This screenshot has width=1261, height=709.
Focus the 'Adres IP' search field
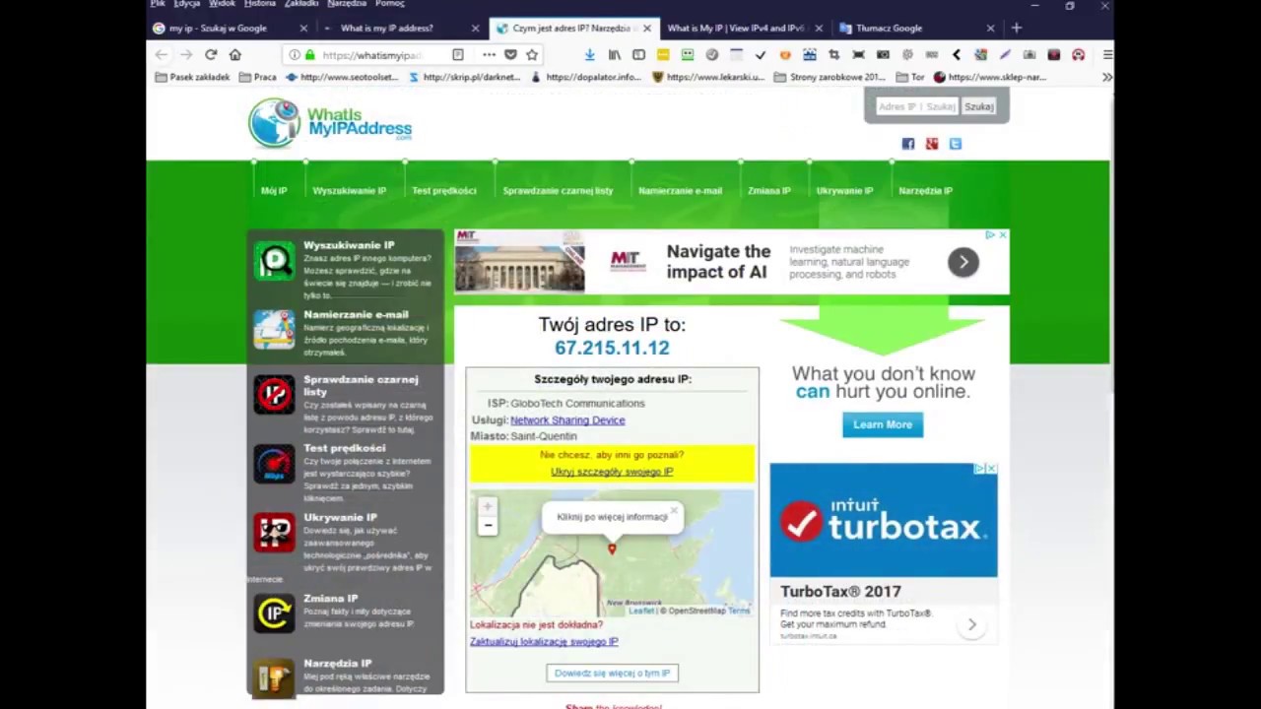(917, 106)
